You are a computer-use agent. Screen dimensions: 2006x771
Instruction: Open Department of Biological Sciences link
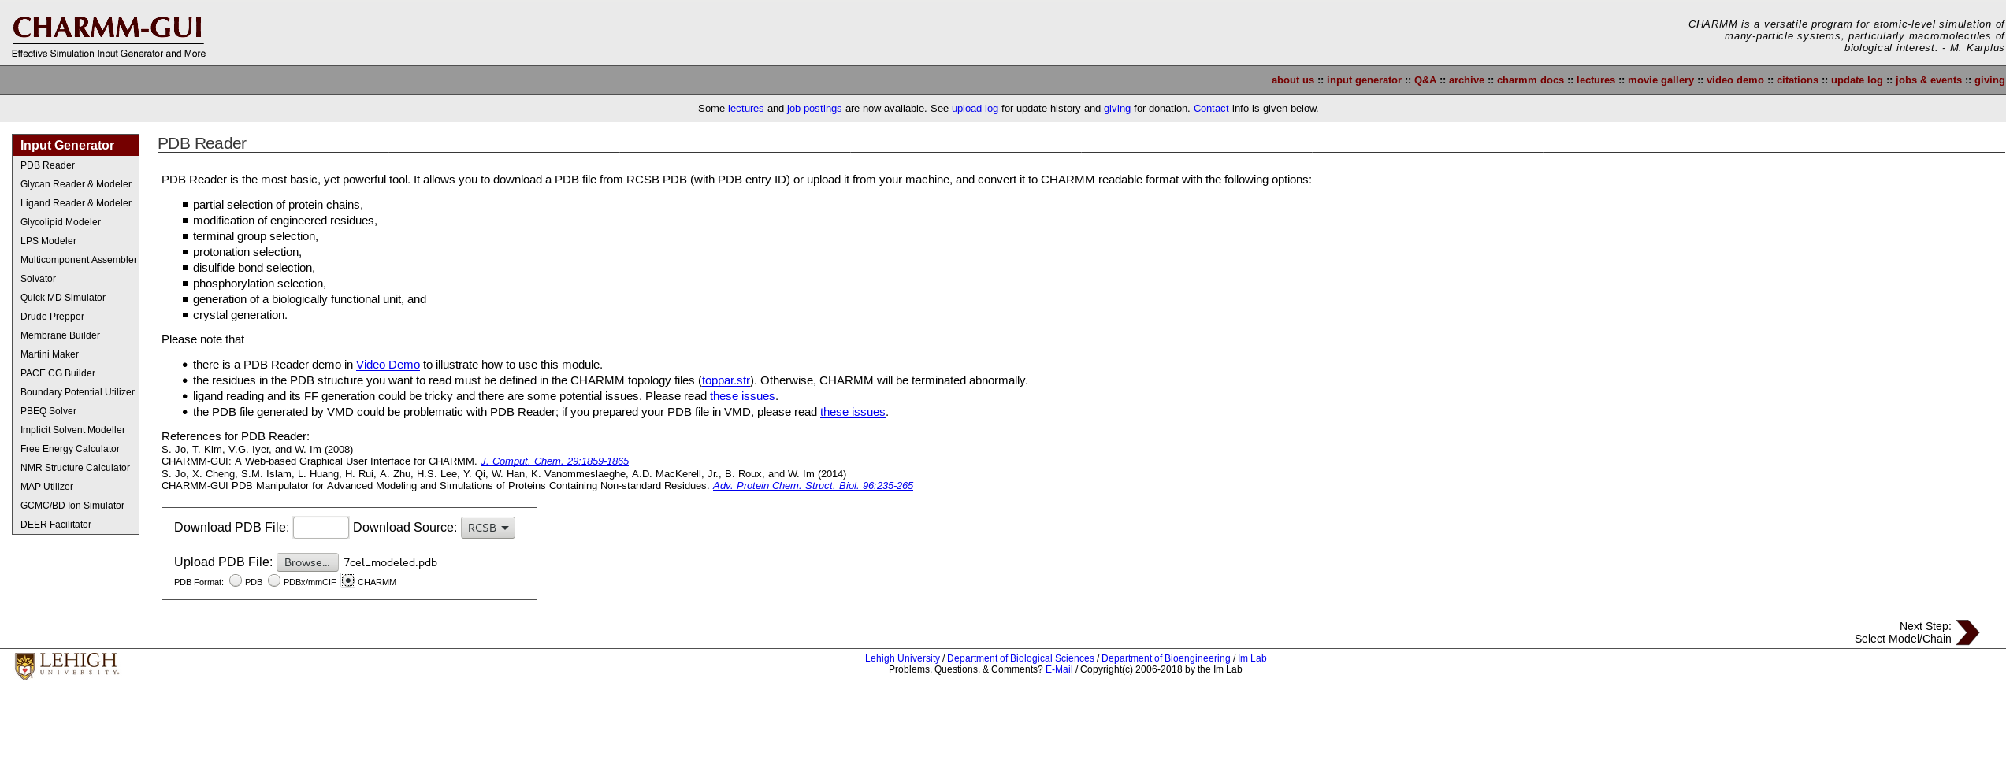point(1020,658)
